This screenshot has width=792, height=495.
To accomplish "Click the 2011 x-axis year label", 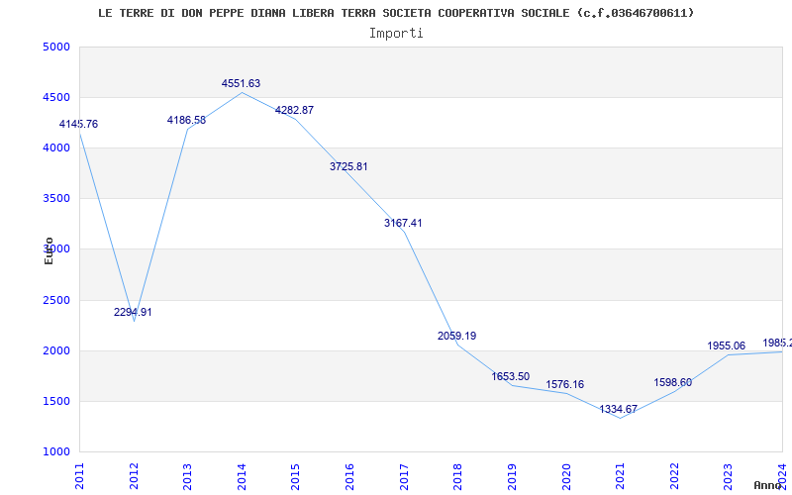I will [x=80, y=476].
